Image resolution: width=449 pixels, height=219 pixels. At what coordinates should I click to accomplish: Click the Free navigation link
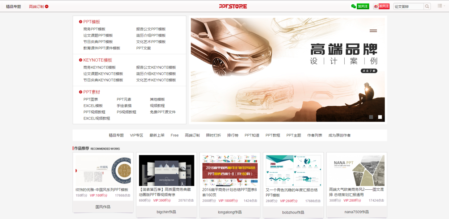[175, 135]
